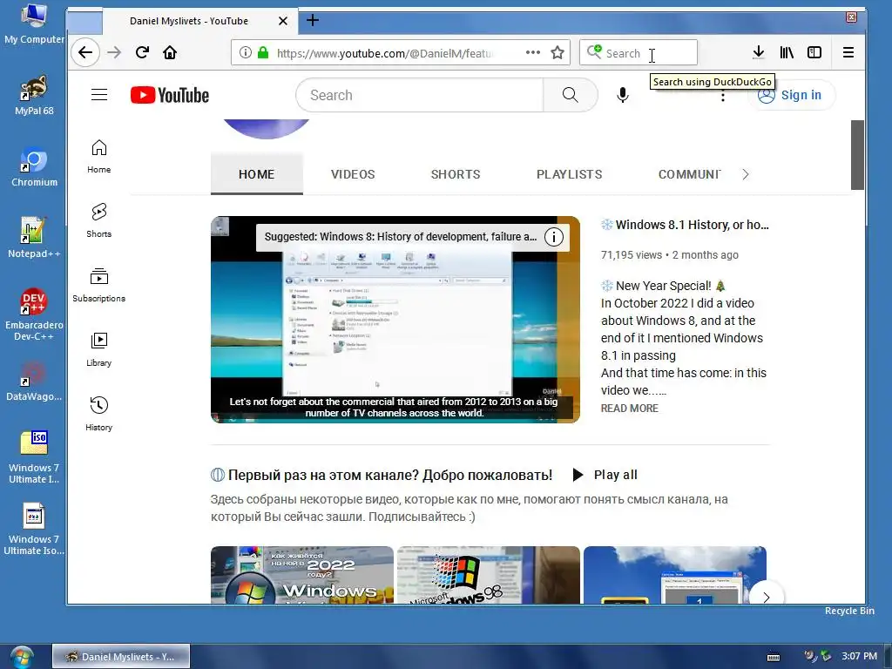Click the green padlock security icon
892x669 pixels.
pos(263,53)
